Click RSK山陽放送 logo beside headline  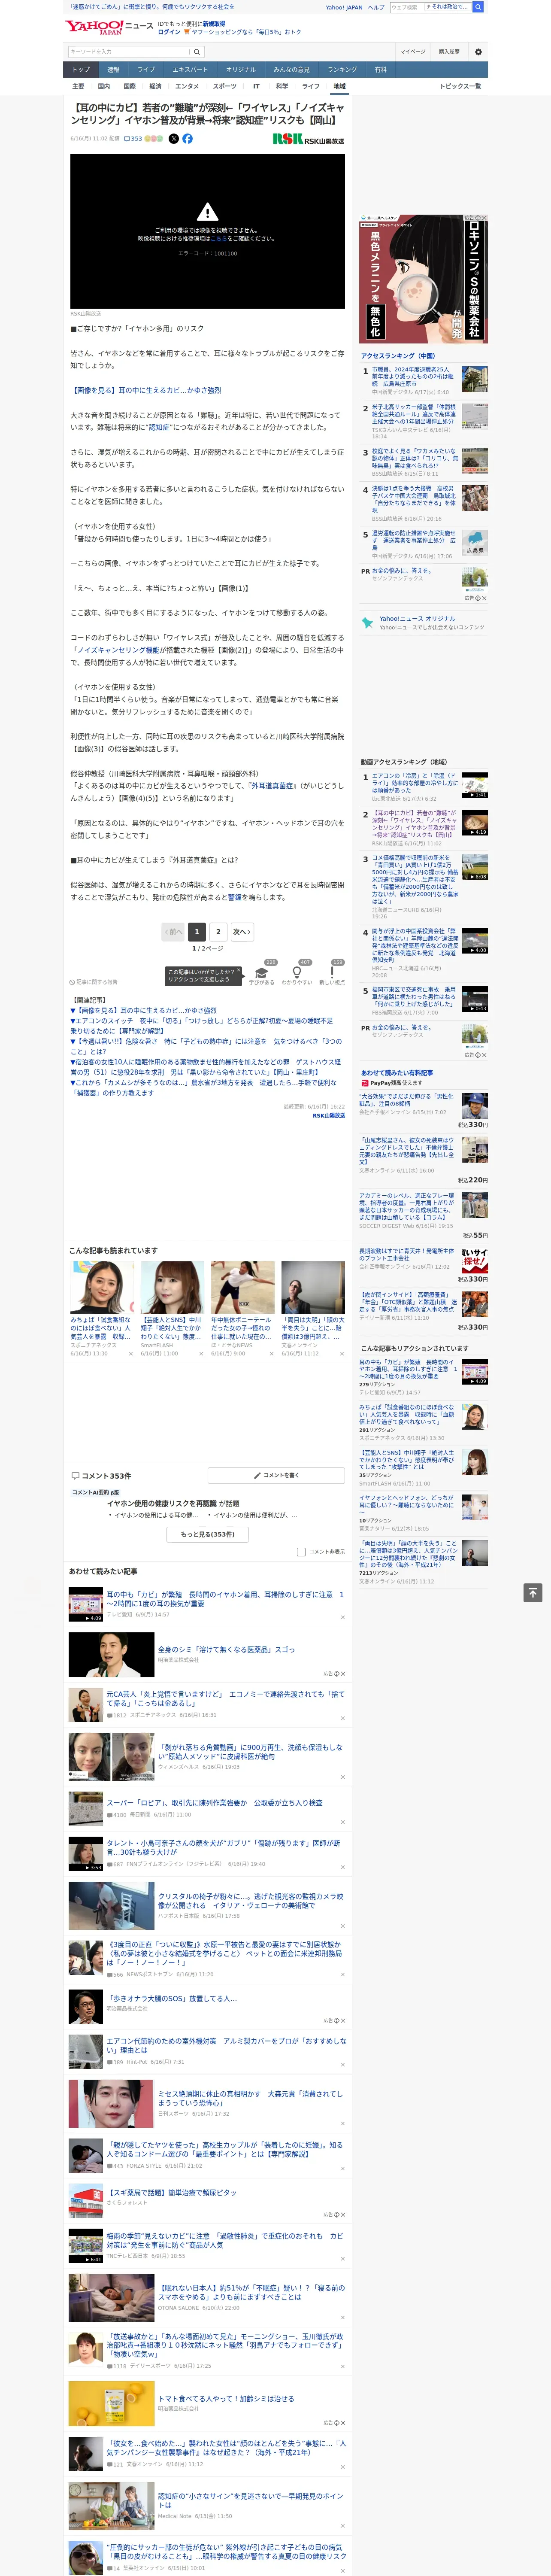[308, 139]
